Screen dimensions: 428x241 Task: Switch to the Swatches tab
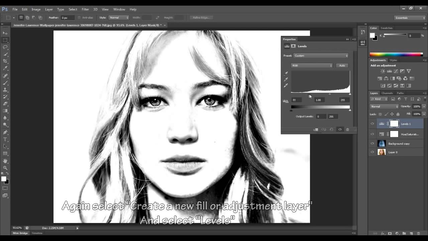point(387,28)
